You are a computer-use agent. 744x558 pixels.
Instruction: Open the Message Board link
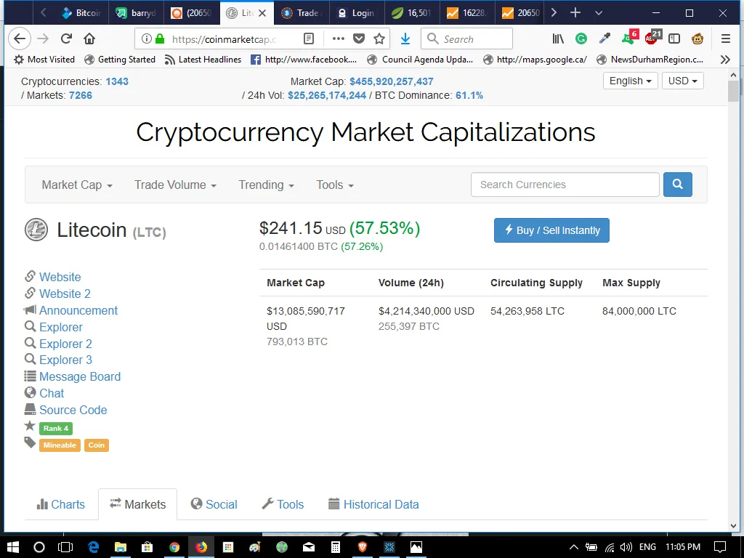pos(80,377)
